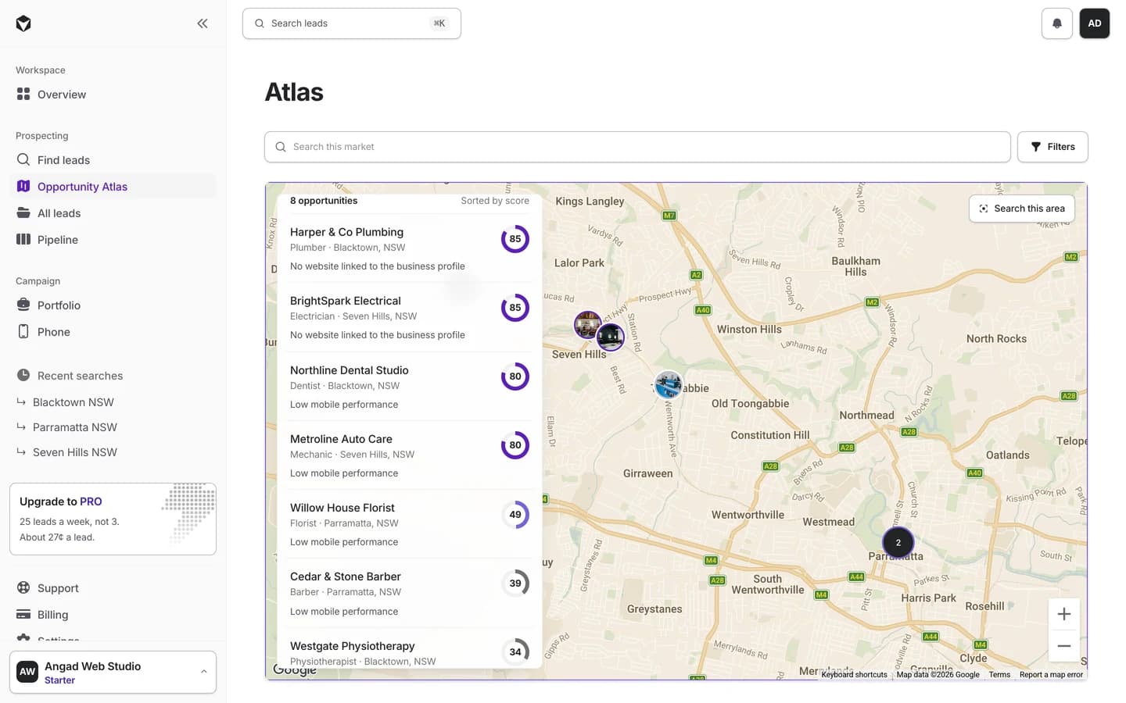
Task: Open the Portfolio campaign page
Action: [113, 305]
